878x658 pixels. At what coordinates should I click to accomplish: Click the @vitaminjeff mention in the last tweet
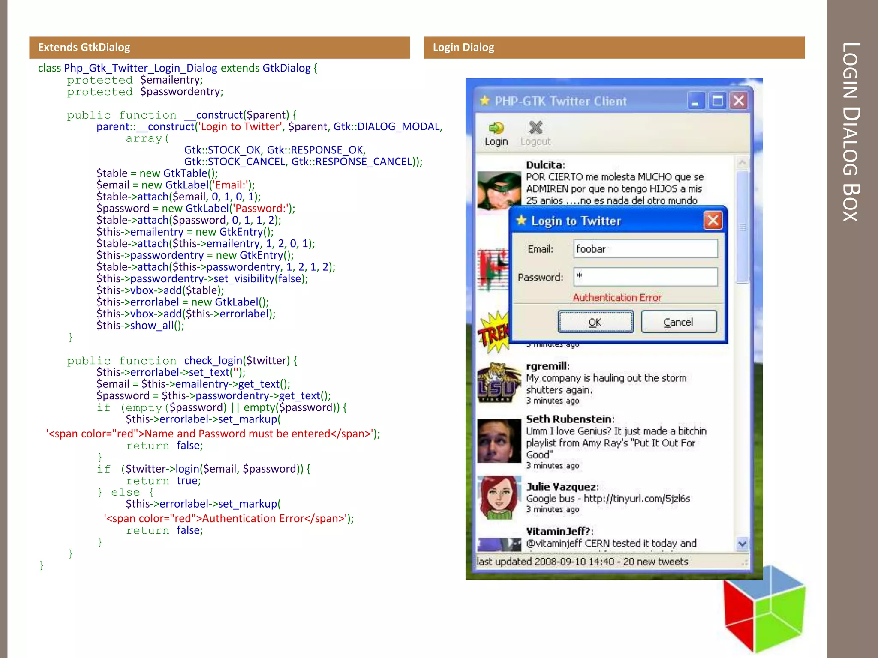click(554, 543)
